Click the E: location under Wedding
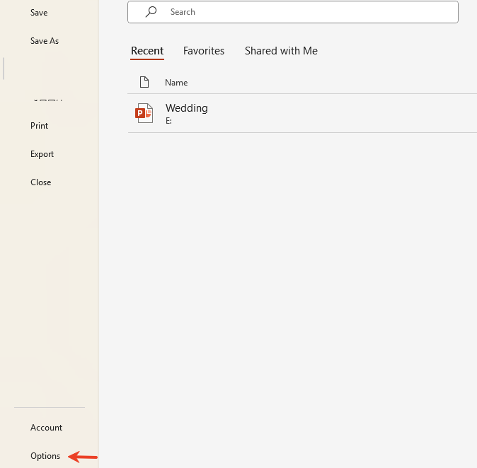 tap(168, 121)
